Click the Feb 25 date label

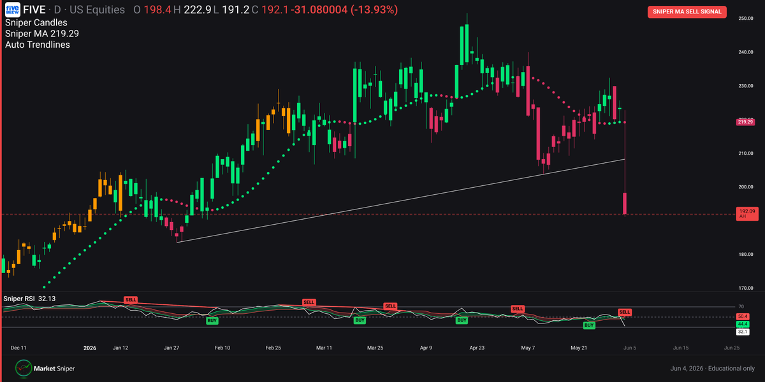click(273, 348)
